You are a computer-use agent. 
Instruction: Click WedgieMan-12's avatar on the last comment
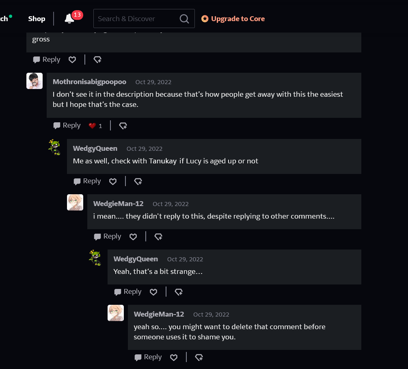116,313
